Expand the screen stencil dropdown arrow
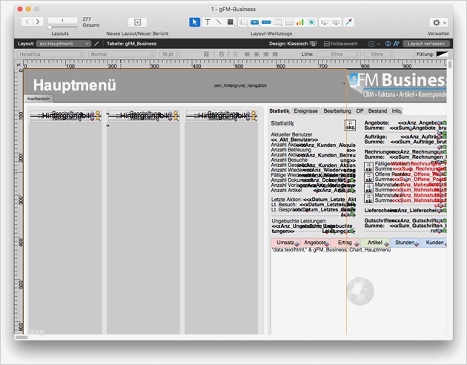 [x=379, y=44]
